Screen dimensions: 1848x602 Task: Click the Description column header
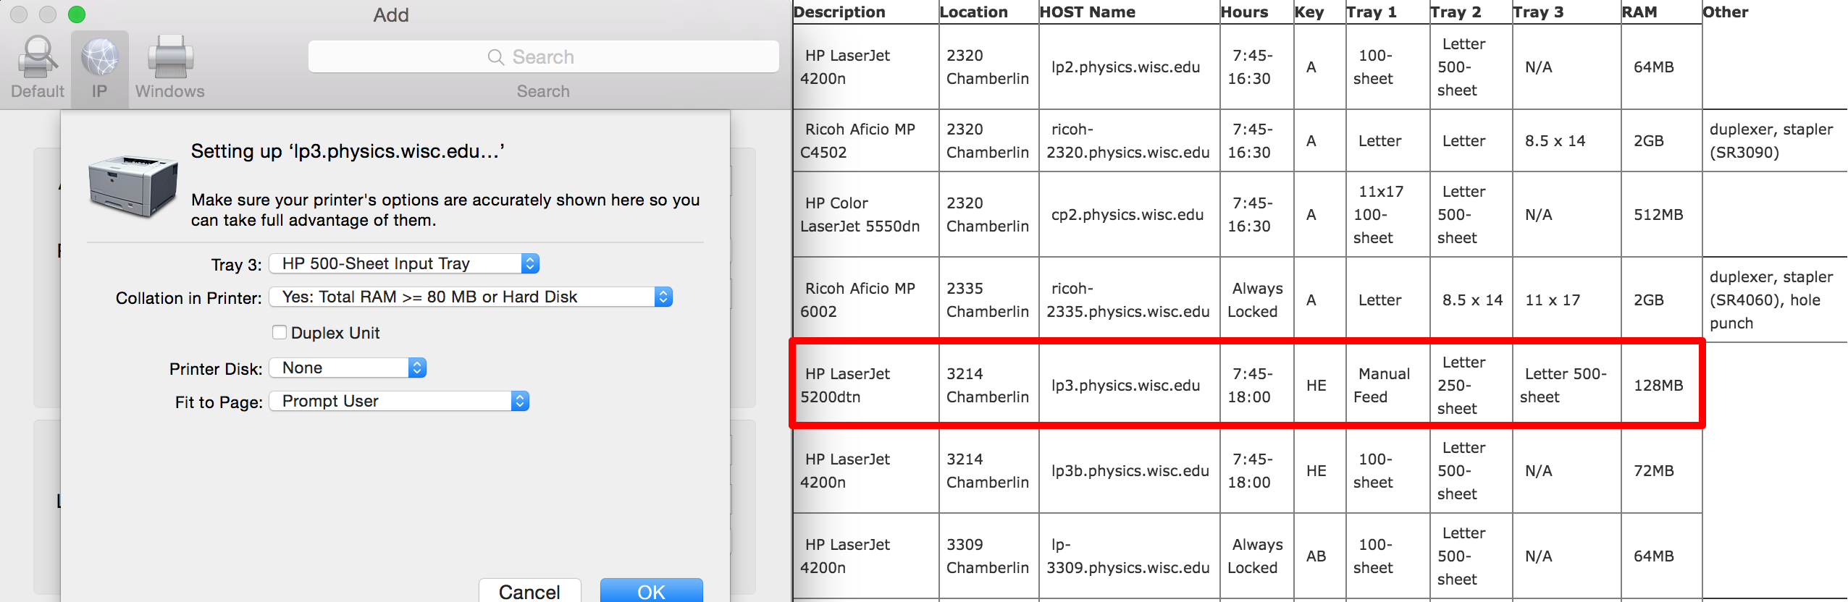tap(839, 12)
